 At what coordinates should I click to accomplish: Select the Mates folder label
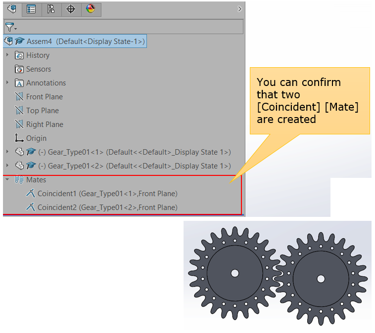coord(36,180)
